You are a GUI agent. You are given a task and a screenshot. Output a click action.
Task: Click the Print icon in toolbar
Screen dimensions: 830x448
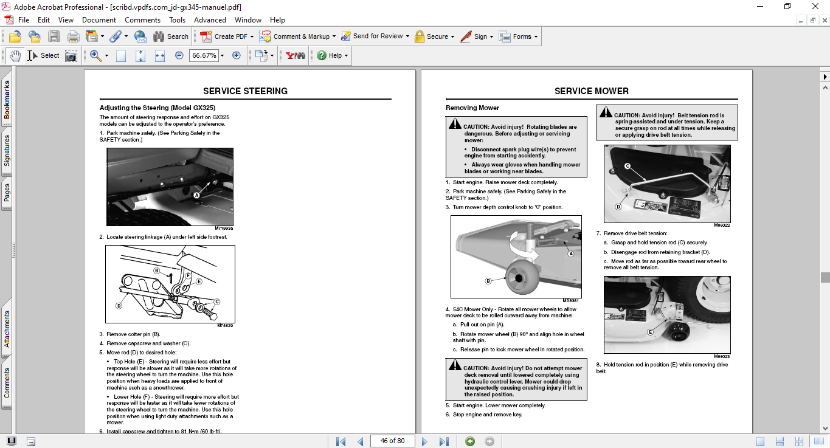(x=74, y=36)
